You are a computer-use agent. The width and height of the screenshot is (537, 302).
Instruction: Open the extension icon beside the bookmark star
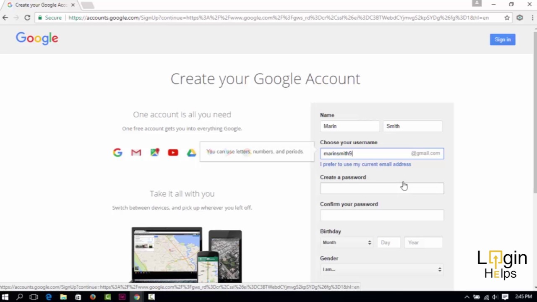tap(519, 18)
